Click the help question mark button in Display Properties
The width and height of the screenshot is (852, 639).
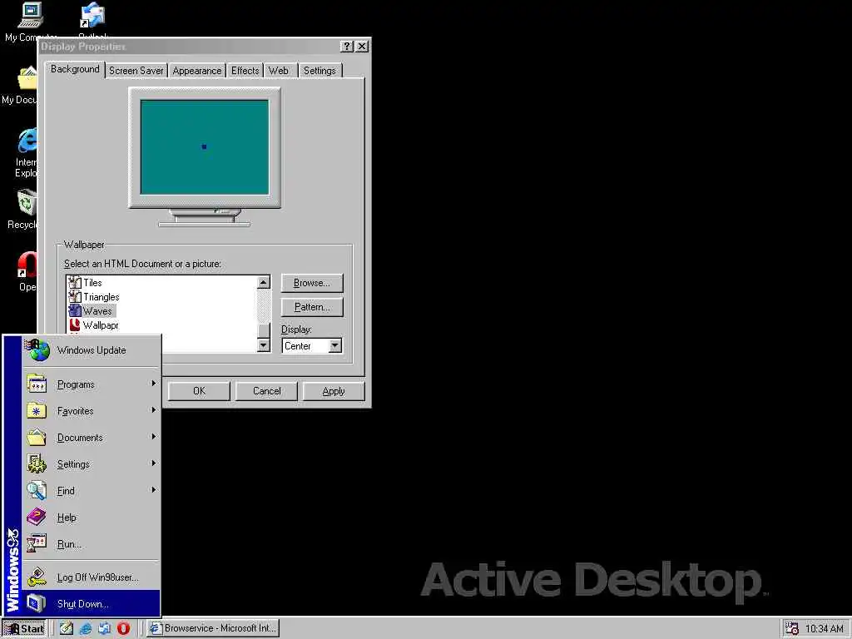tap(347, 47)
